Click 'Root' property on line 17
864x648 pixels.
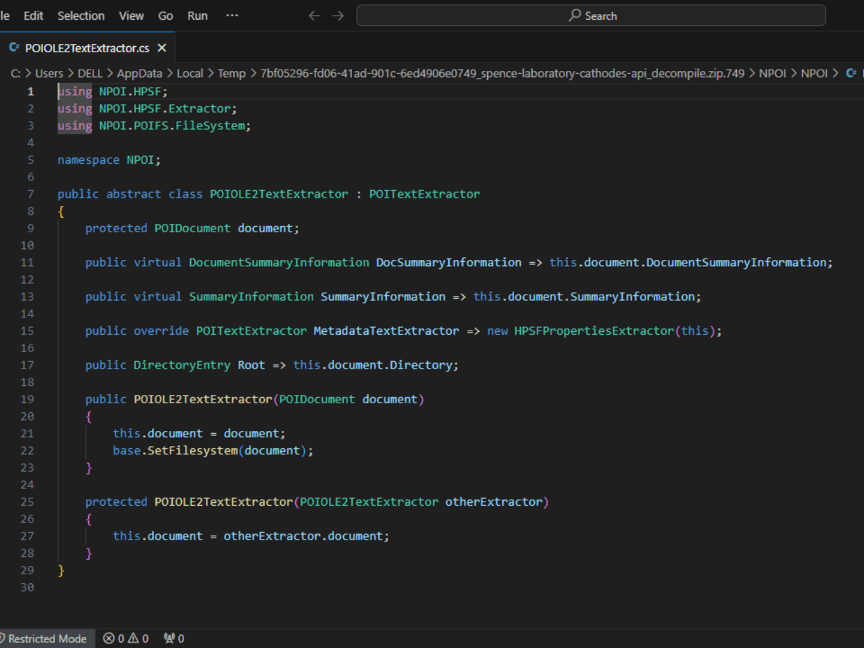click(x=251, y=365)
